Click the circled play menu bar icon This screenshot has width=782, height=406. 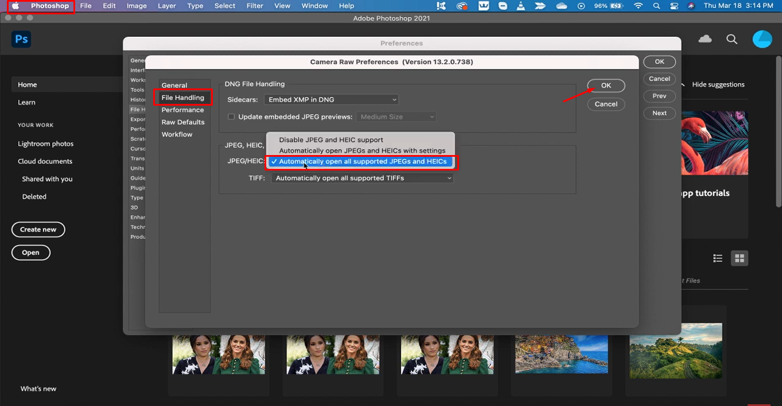click(581, 6)
